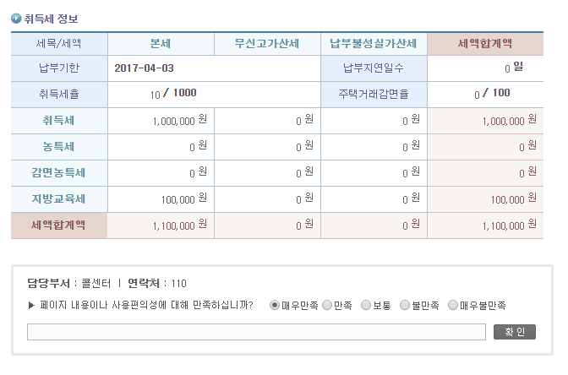This screenshot has height=375, width=568.
Task: Click the 세액합계액 column header
Action: (485, 44)
